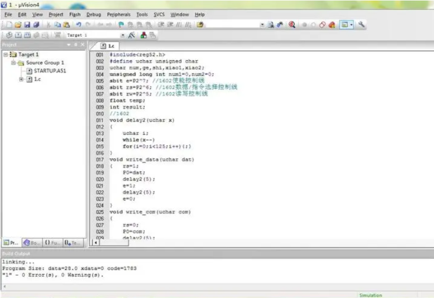Collapse the Source Group 1 folder
Screen dimensions: 434x298
point(14,63)
